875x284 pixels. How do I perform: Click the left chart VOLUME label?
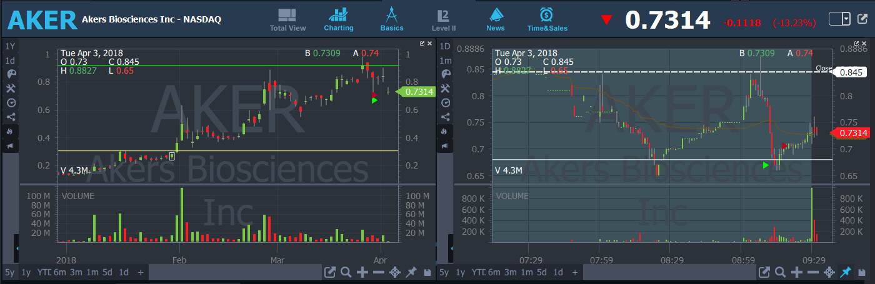coord(78,195)
